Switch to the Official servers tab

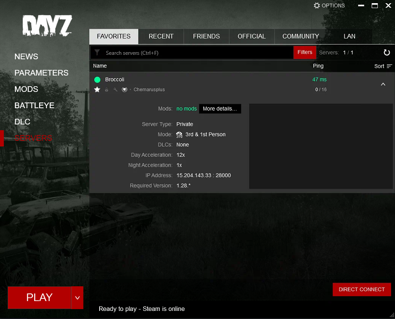[x=252, y=36]
